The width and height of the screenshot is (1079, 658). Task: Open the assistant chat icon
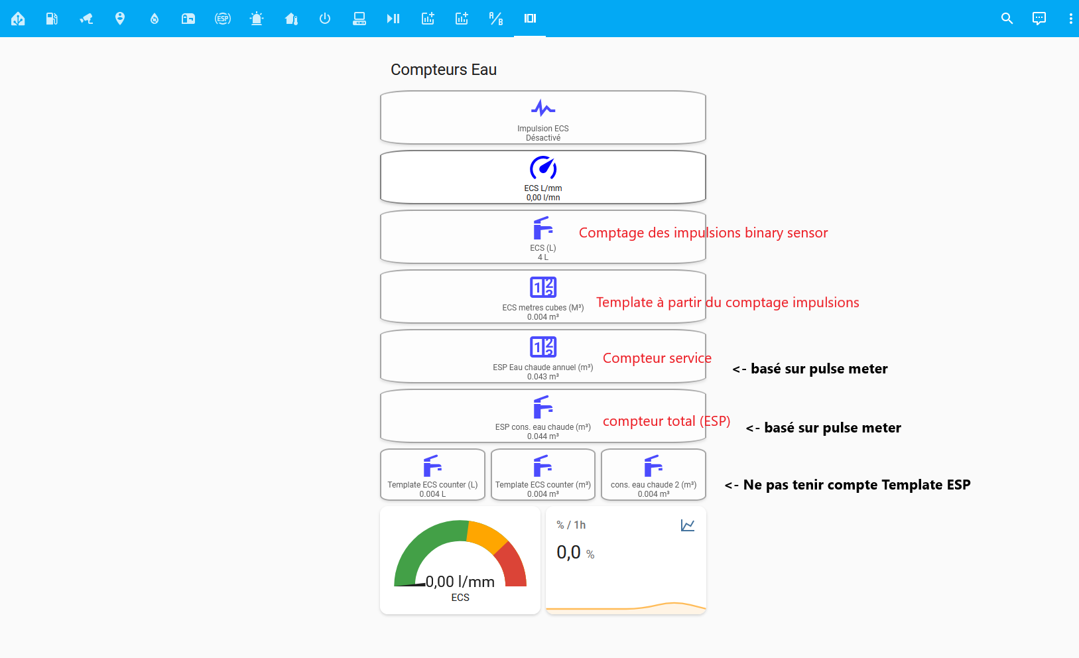coord(1039,19)
